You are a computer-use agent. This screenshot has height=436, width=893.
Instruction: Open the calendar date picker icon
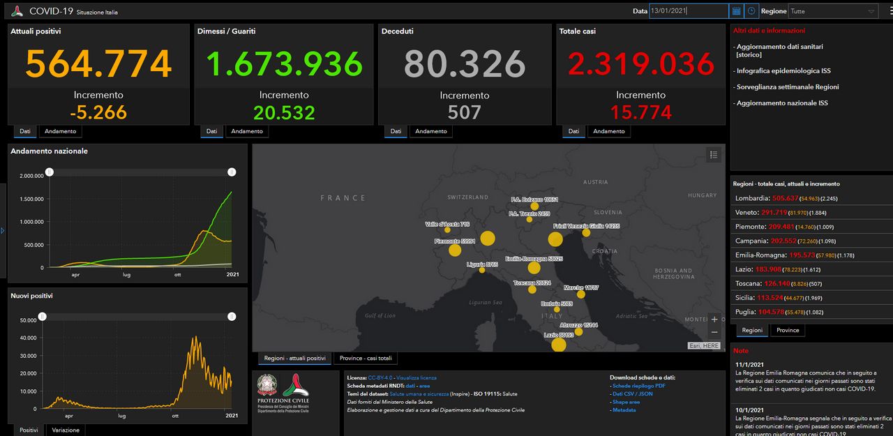736,11
